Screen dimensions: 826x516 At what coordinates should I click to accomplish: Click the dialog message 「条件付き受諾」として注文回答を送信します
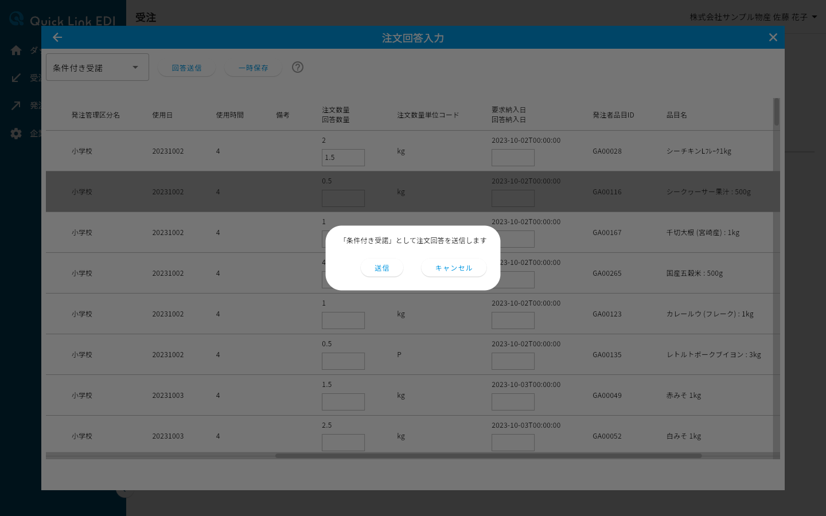[413, 241]
